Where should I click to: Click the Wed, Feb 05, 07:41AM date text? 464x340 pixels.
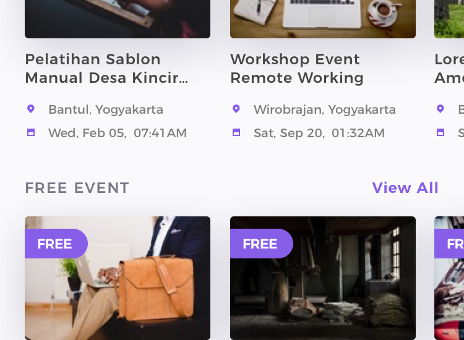point(118,133)
